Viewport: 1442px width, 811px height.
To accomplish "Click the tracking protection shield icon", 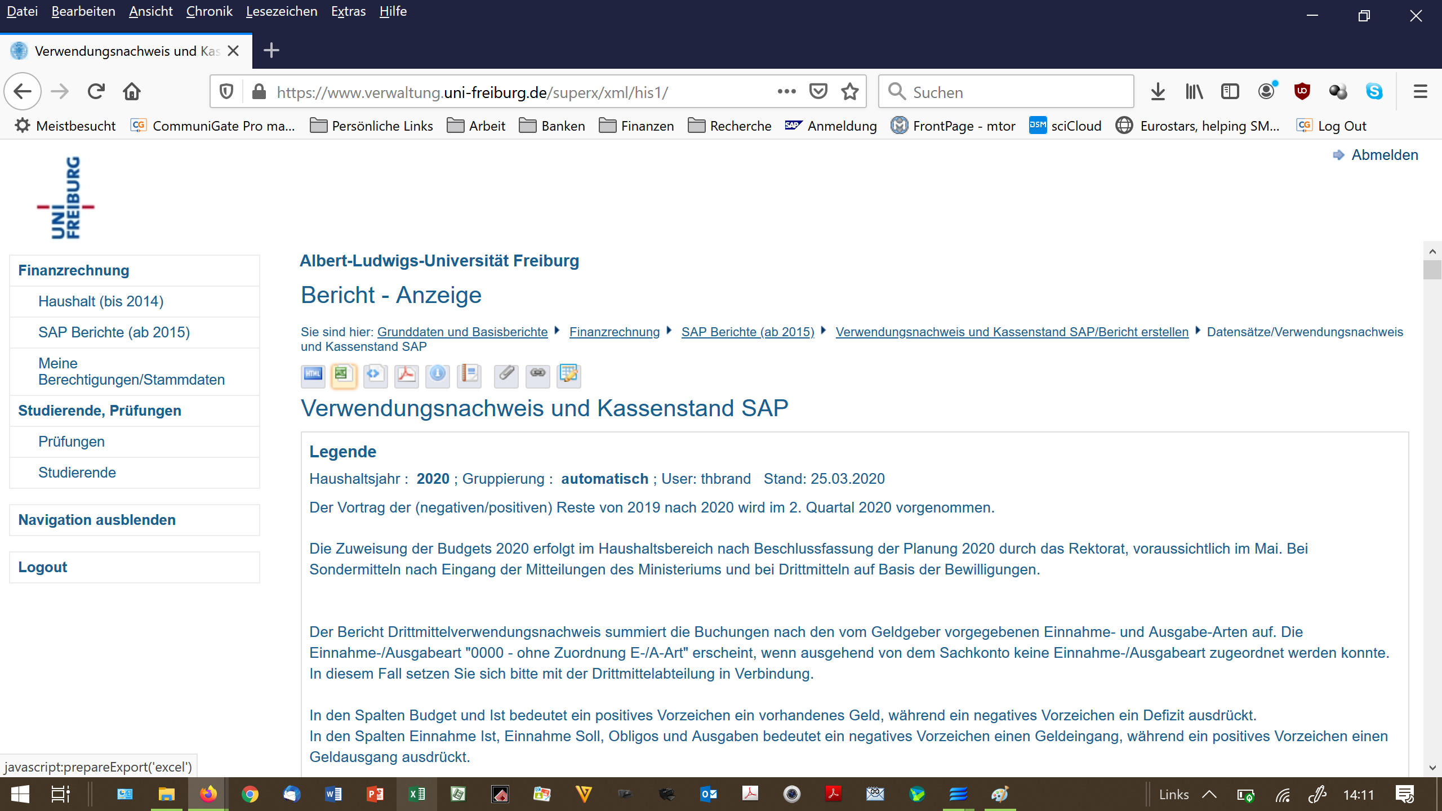I will click(226, 92).
